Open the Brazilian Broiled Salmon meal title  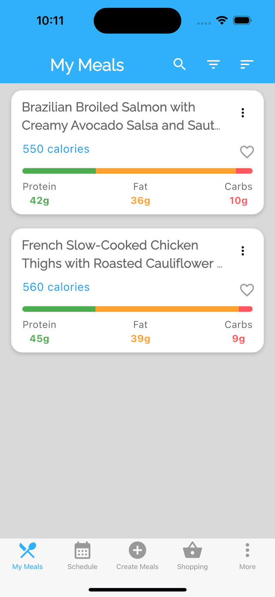pyautogui.click(x=121, y=116)
